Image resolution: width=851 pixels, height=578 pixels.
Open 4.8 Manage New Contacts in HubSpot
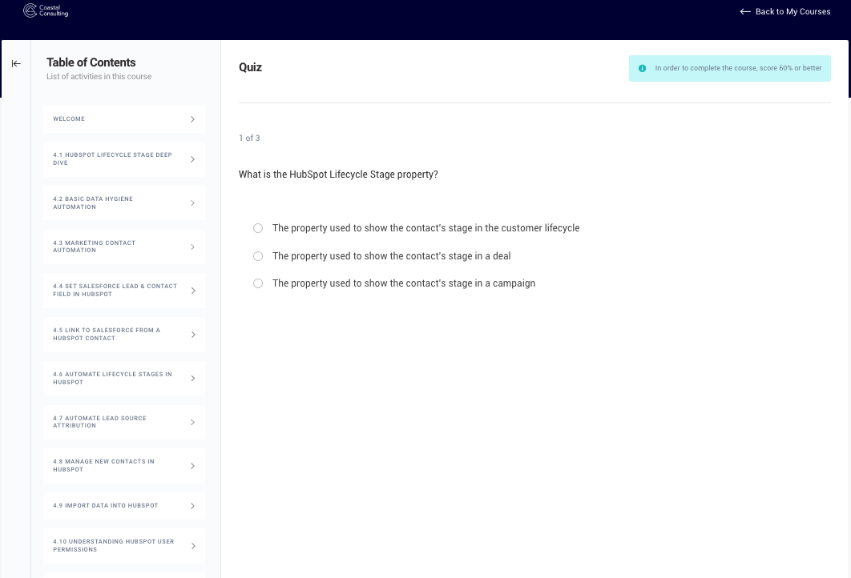124,466
